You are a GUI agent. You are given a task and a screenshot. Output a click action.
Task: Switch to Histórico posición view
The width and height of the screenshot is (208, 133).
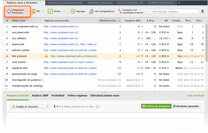(185, 106)
